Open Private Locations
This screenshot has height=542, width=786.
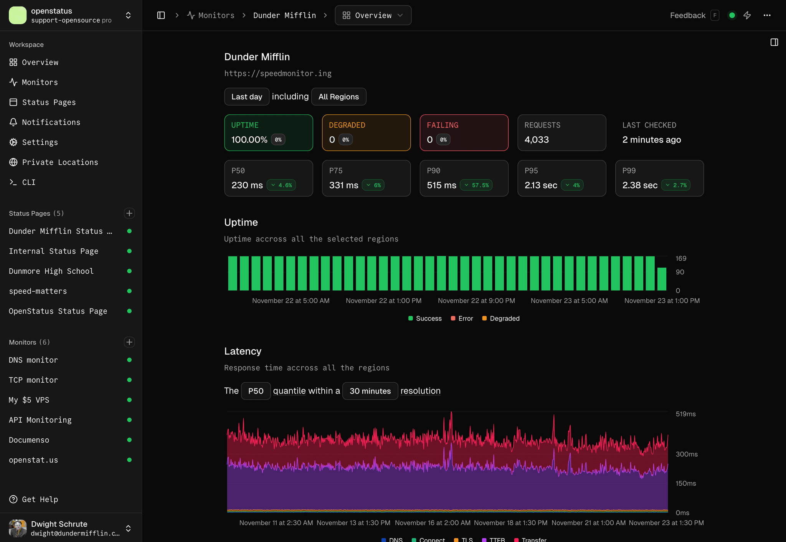pyautogui.click(x=60, y=162)
